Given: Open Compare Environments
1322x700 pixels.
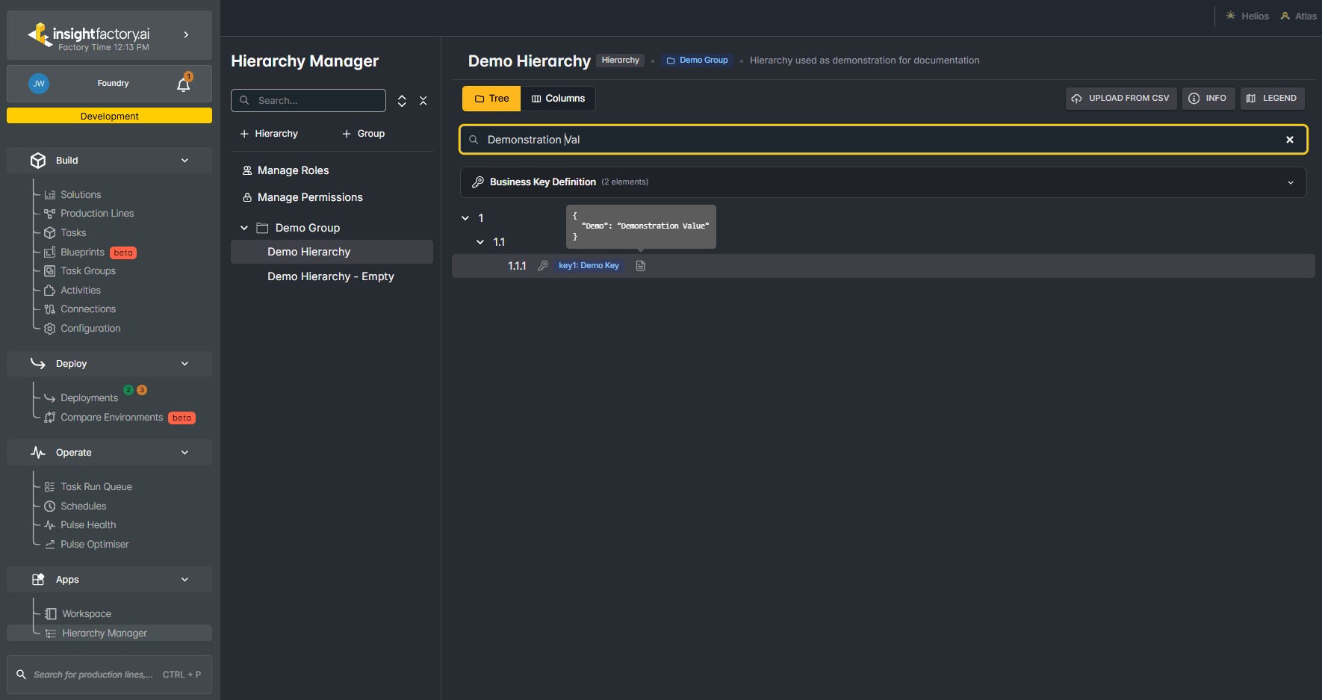Looking at the screenshot, I should coord(111,418).
